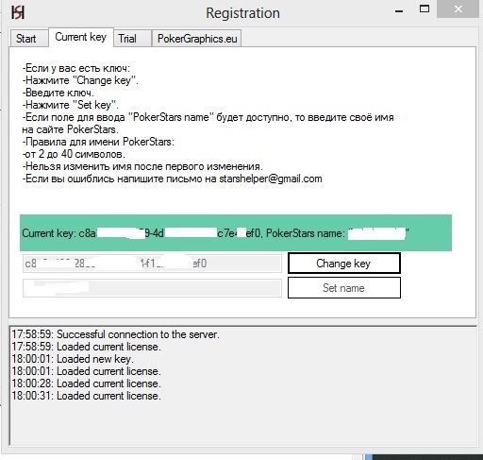Click the line 'Если у вас есть ключ:'
Image resolution: width=483 pixels, height=460 pixels.
click(x=76, y=68)
